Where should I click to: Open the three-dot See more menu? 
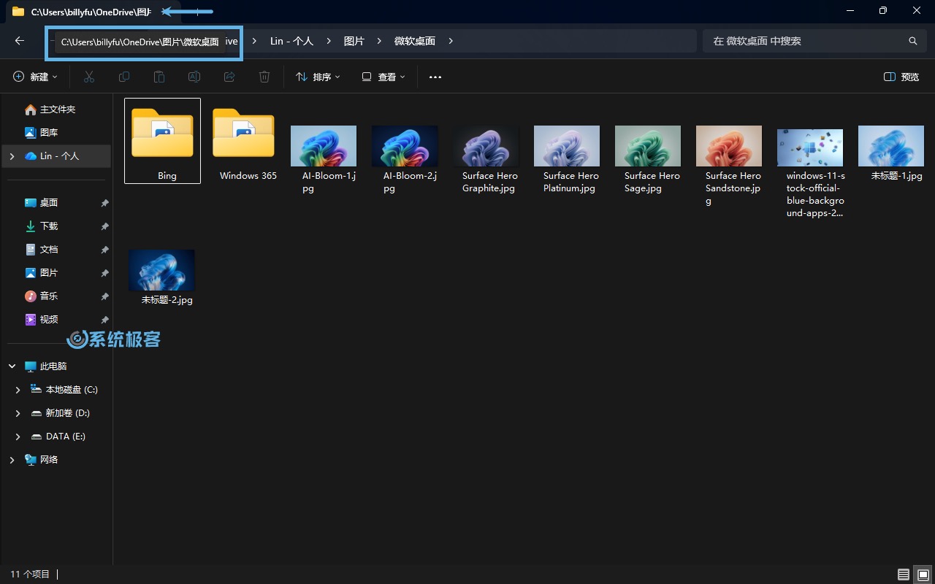click(x=435, y=77)
